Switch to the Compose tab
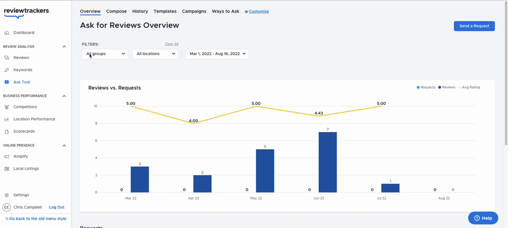Viewport: 508px width, 228px height. click(x=116, y=11)
